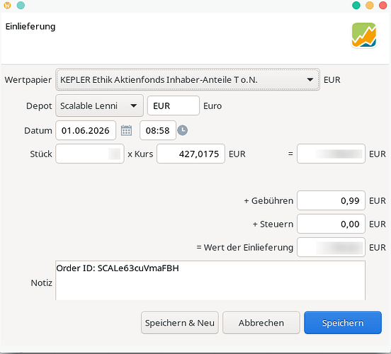
Task: Click the Stück quantity input field
Action: pyautogui.click(x=90, y=154)
